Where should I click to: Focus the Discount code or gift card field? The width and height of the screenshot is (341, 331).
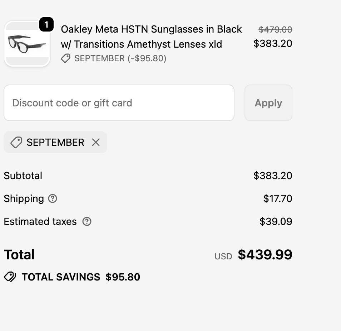pyautogui.click(x=119, y=103)
